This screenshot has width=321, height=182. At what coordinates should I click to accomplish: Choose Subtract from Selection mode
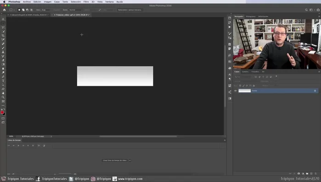tap(27, 10)
